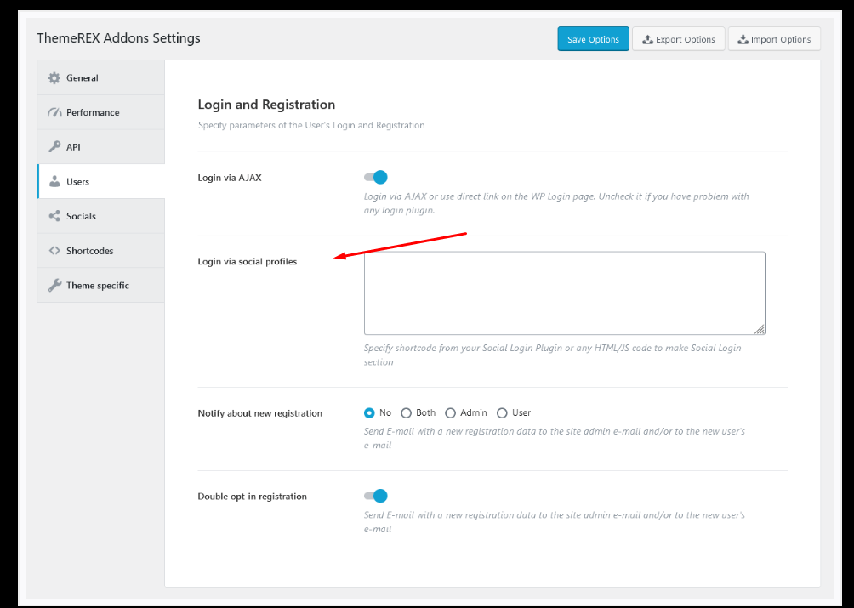Click the help text under Double opt-in switch
Image resolution: width=854 pixels, height=608 pixels.
(x=555, y=521)
